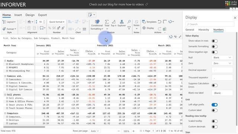This screenshot has width=238, height=134.
Task: Open the Null dropdown set to Blank
Action: 222,58
